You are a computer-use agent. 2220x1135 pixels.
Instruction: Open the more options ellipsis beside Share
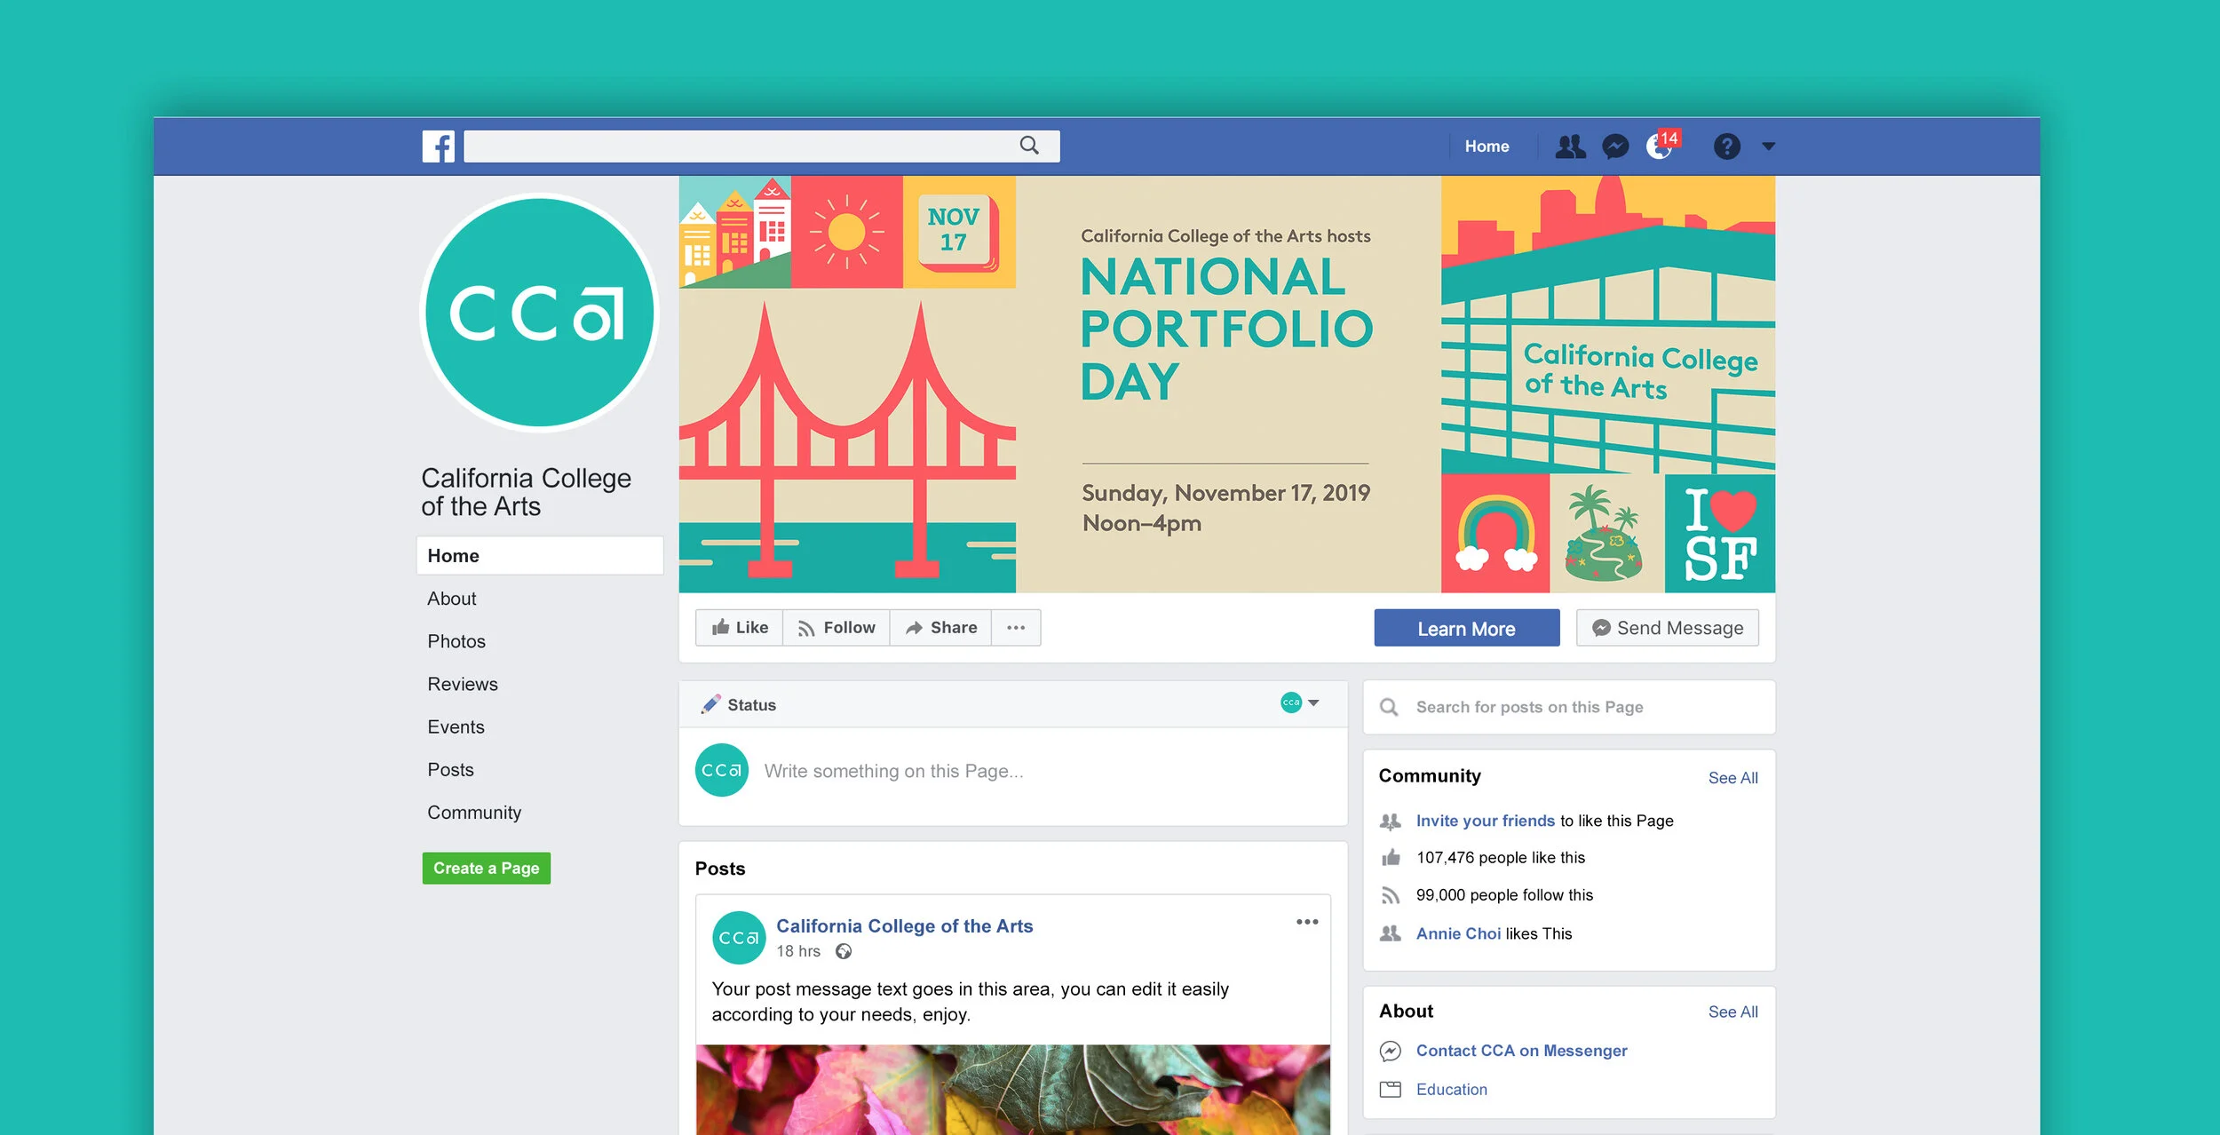click(1016, 628)
